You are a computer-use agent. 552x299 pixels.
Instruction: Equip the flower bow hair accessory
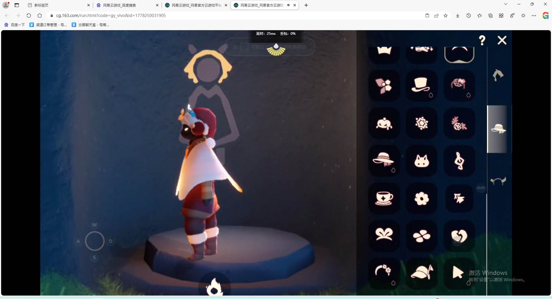pos(384,85)
